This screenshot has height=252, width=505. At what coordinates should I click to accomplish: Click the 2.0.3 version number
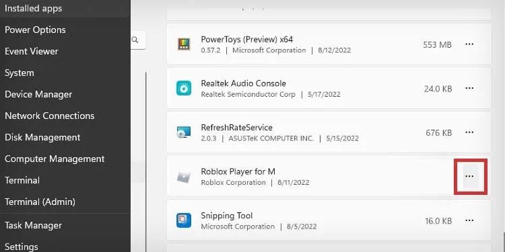pyautogui.click(x=208, y=138)
